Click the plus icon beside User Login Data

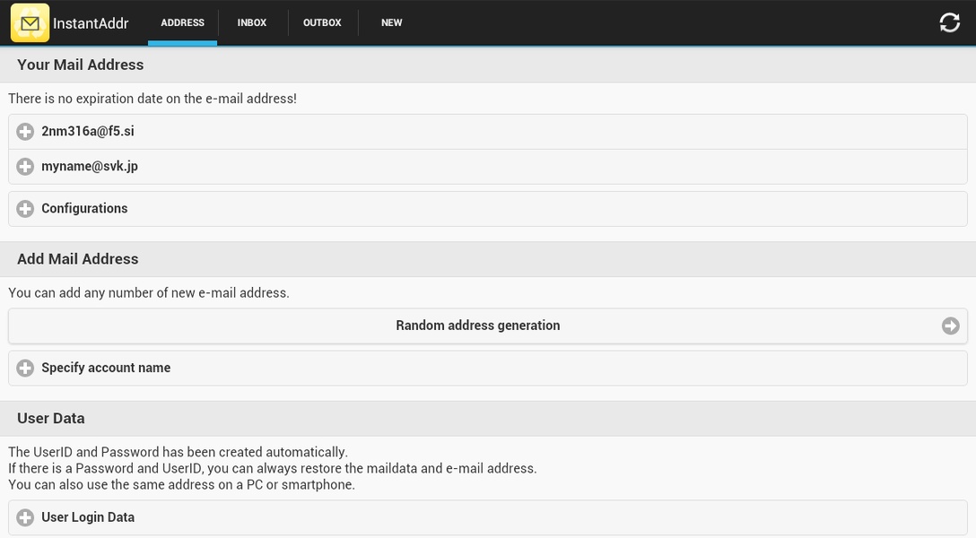point(25,517)
